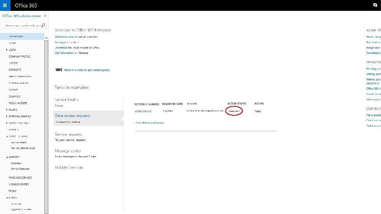The image size is (381, 214).
Task: Open PUBLIC WEBSITE in the navigation
Action: coord(18,103)
